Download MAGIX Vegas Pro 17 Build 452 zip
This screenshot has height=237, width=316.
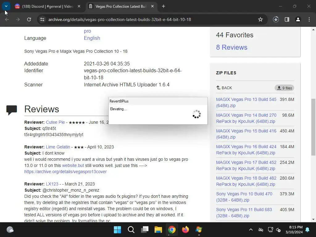point(246,165)
